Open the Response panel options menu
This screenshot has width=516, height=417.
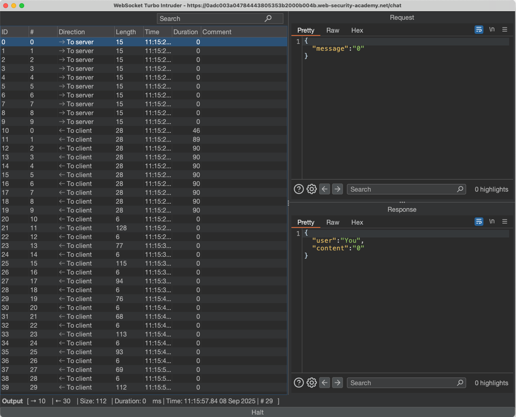click(505, 222)
